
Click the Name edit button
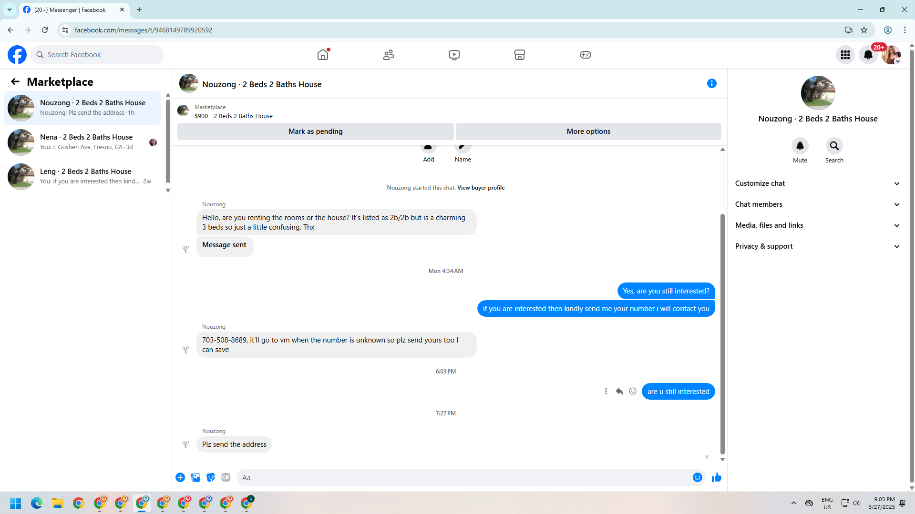[x=463, y=153]
